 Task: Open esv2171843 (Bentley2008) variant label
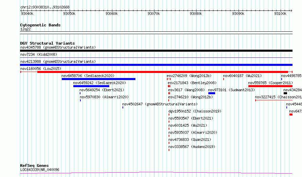(192, 83)
